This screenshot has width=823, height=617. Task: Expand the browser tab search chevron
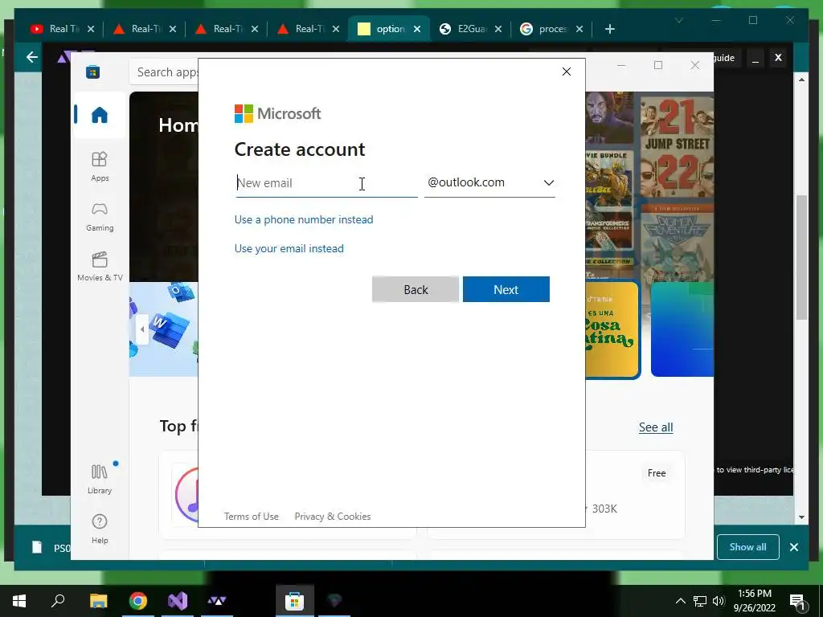[x=678, y=20]
